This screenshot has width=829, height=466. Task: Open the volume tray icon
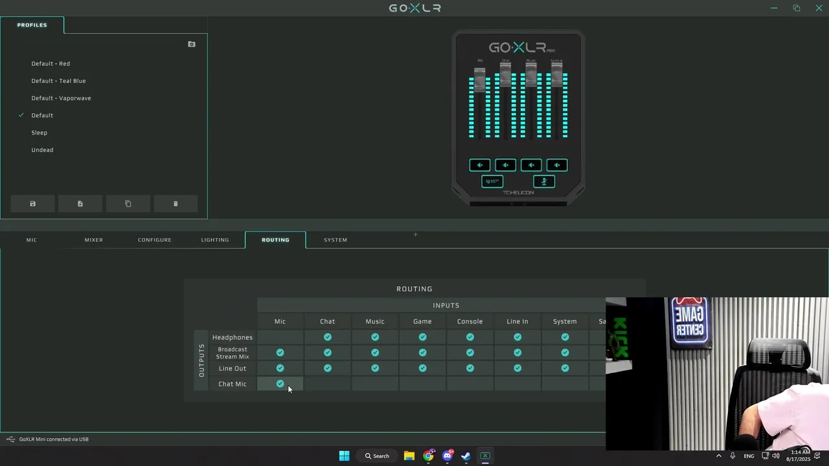pyautogui.click(x=776, y=456)
